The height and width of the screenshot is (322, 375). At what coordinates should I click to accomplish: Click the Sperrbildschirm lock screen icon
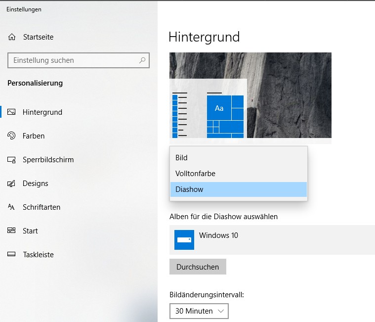click(11, 160)
